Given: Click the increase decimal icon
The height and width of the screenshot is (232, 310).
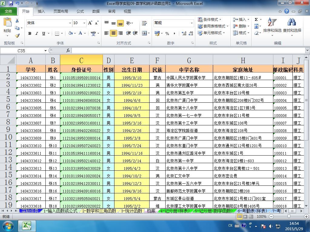Looking at the screenshot, I should (x=184, y=33).
